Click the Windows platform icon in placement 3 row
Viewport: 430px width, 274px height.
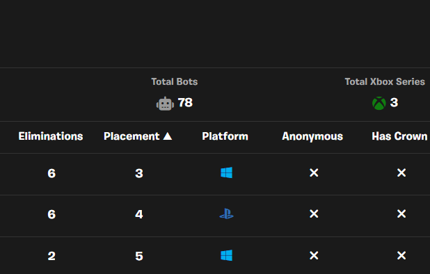click(227, 172)
